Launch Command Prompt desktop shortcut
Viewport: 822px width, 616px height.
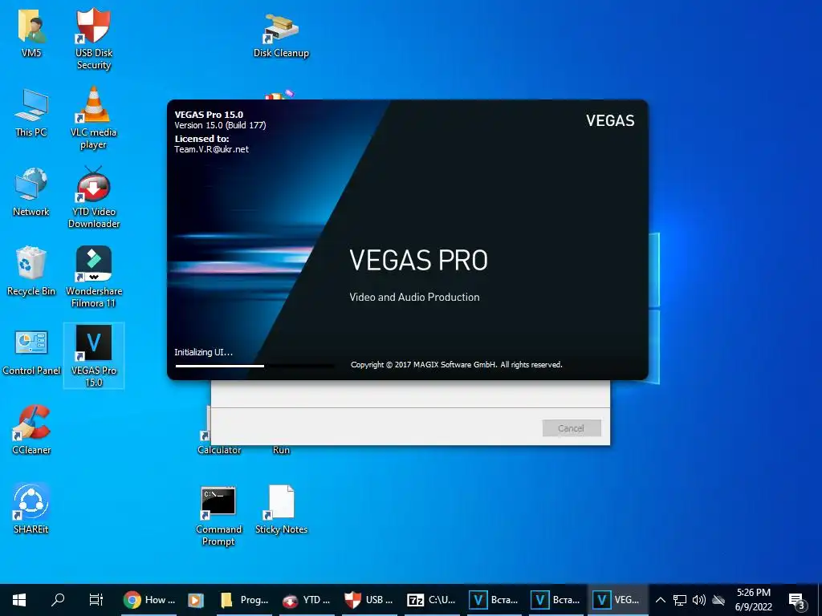(x=218, y=516)
